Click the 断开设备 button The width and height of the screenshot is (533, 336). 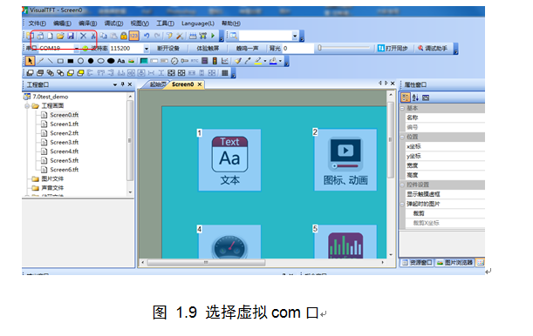pyautogui.click(x=167, y=49)
